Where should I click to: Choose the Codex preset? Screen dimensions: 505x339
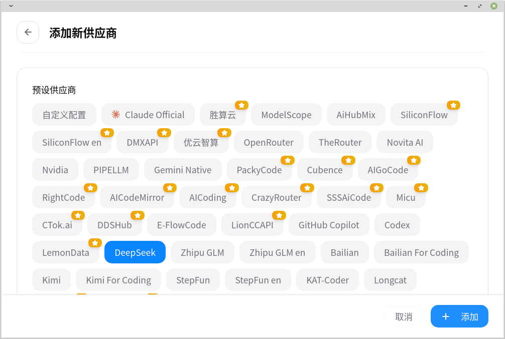tap(397, 225)
